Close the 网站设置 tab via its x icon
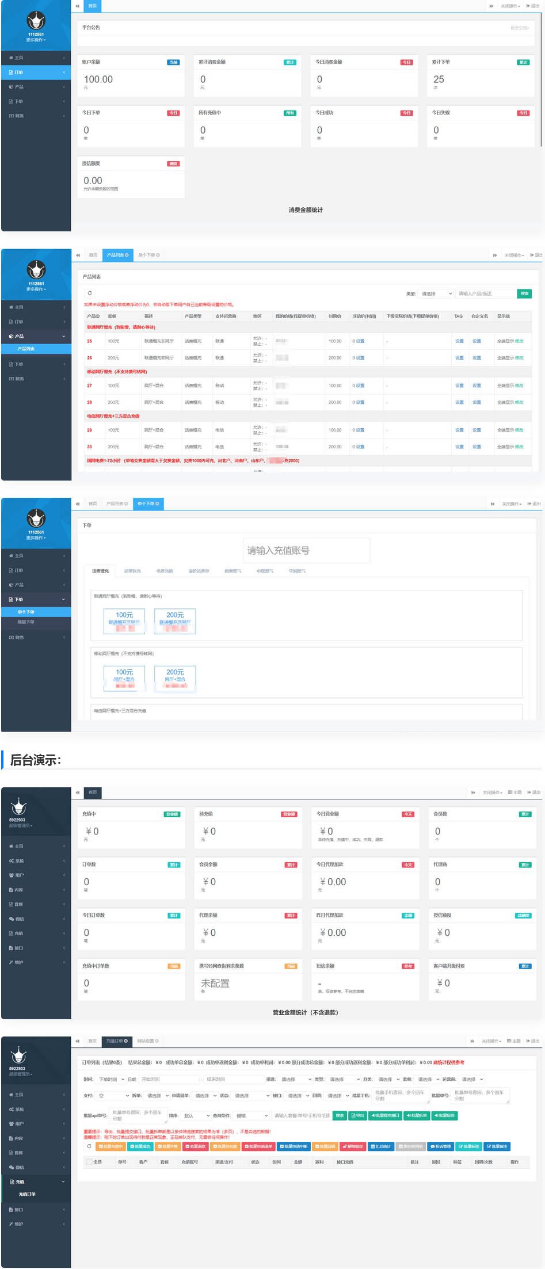545x1269 pixels. pos(157,1041)
